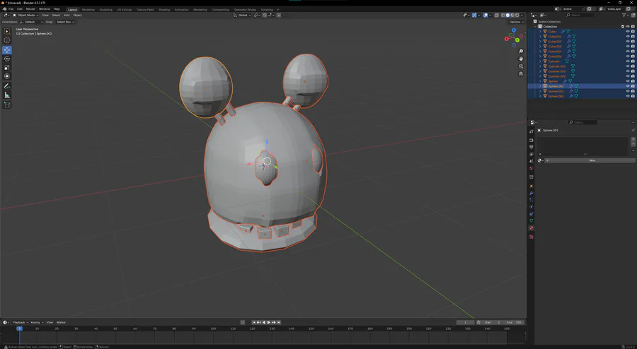The image size is (637, 349).
Task: Open the Options dropdown in viewport header
Action: (x=516, y=22)
